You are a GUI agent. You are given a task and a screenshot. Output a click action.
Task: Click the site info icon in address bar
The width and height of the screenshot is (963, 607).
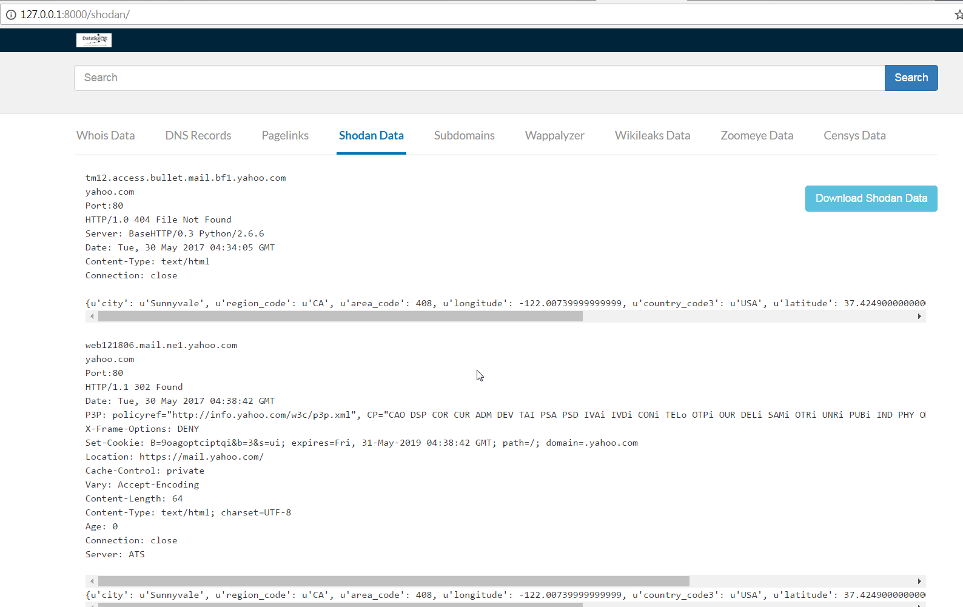point(11,15)
